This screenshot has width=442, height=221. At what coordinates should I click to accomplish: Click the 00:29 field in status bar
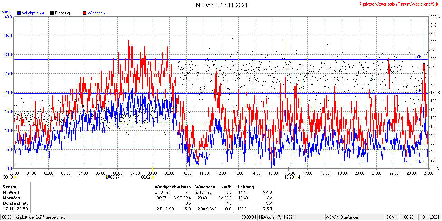pyautogui.click(x=409, y=217)
